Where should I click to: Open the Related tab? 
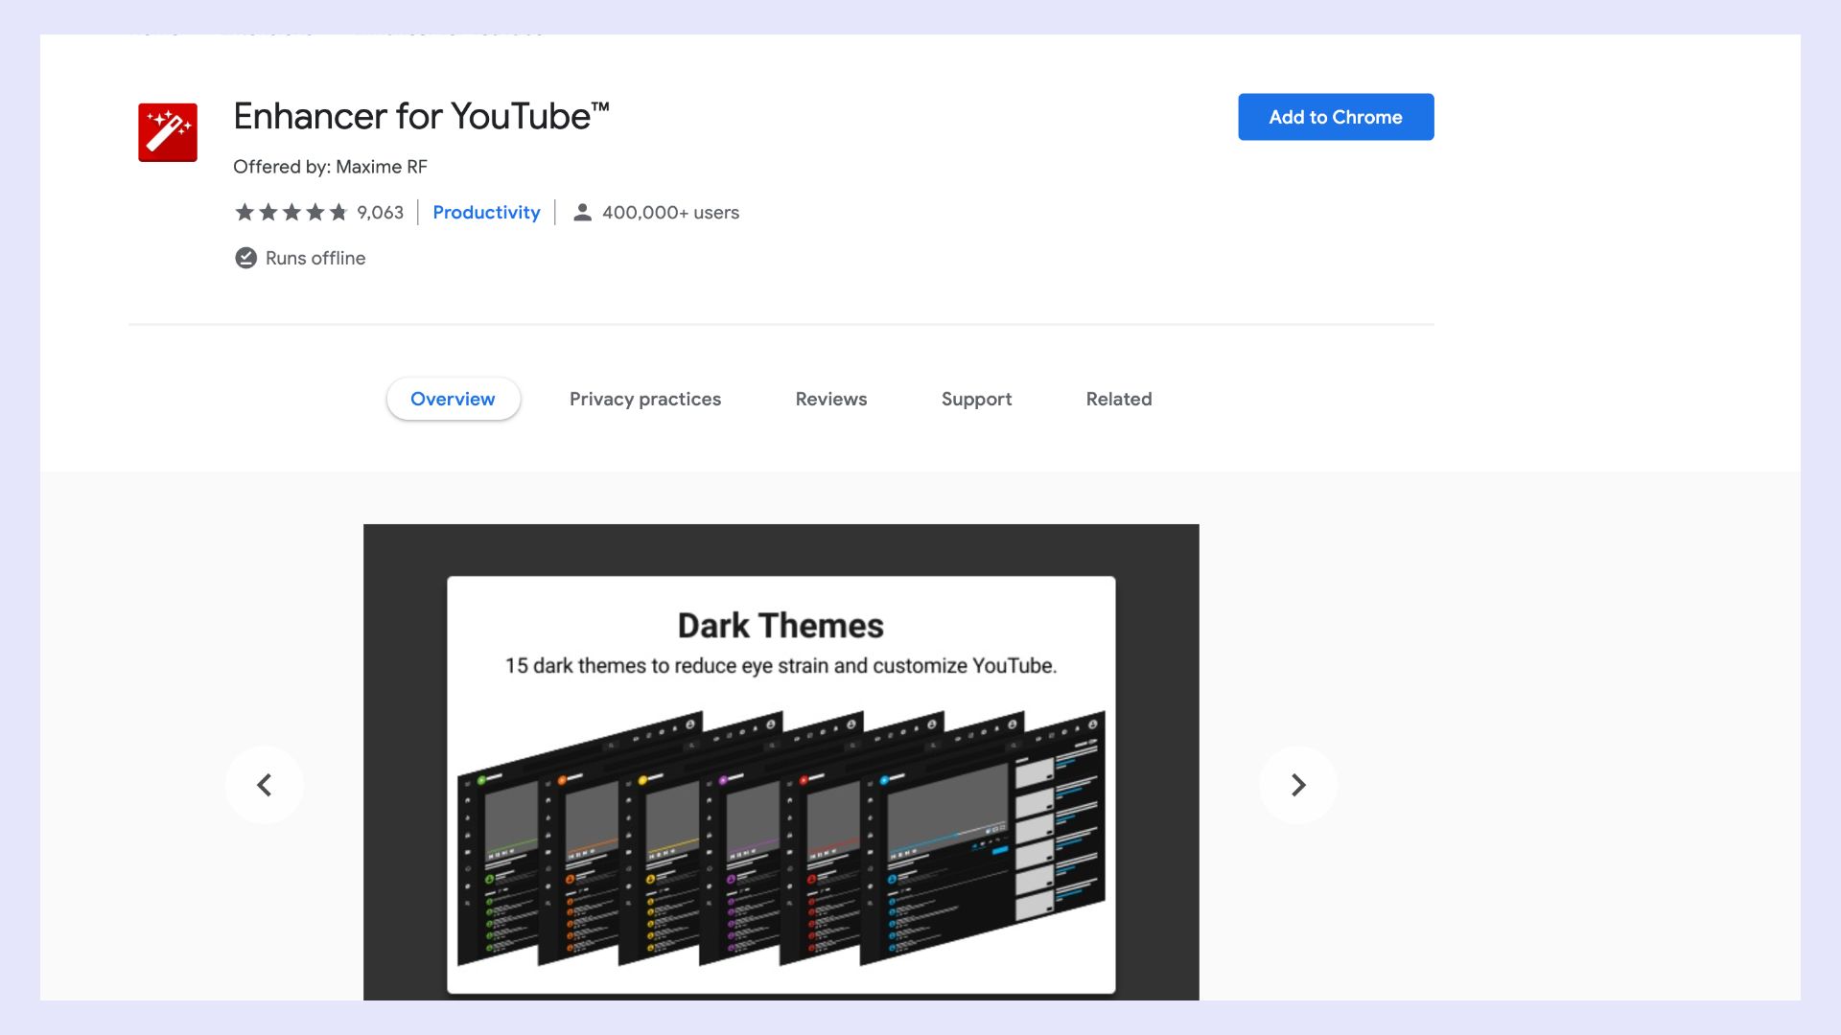coord(1119,399)
